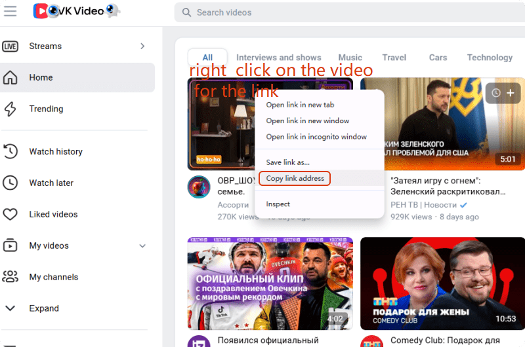Expand the My videos dropdown chevron
Screen dimensions: 525x347
(142, 246)
